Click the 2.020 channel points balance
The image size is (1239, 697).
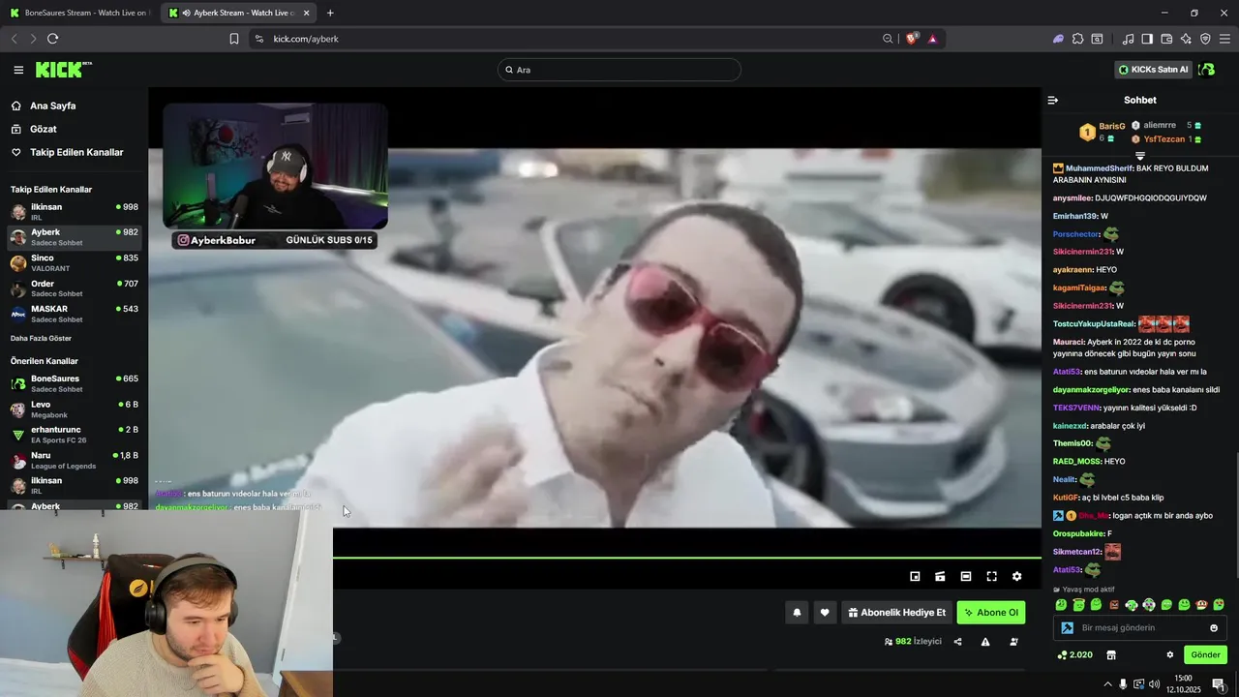click(x=1075, y=655)
